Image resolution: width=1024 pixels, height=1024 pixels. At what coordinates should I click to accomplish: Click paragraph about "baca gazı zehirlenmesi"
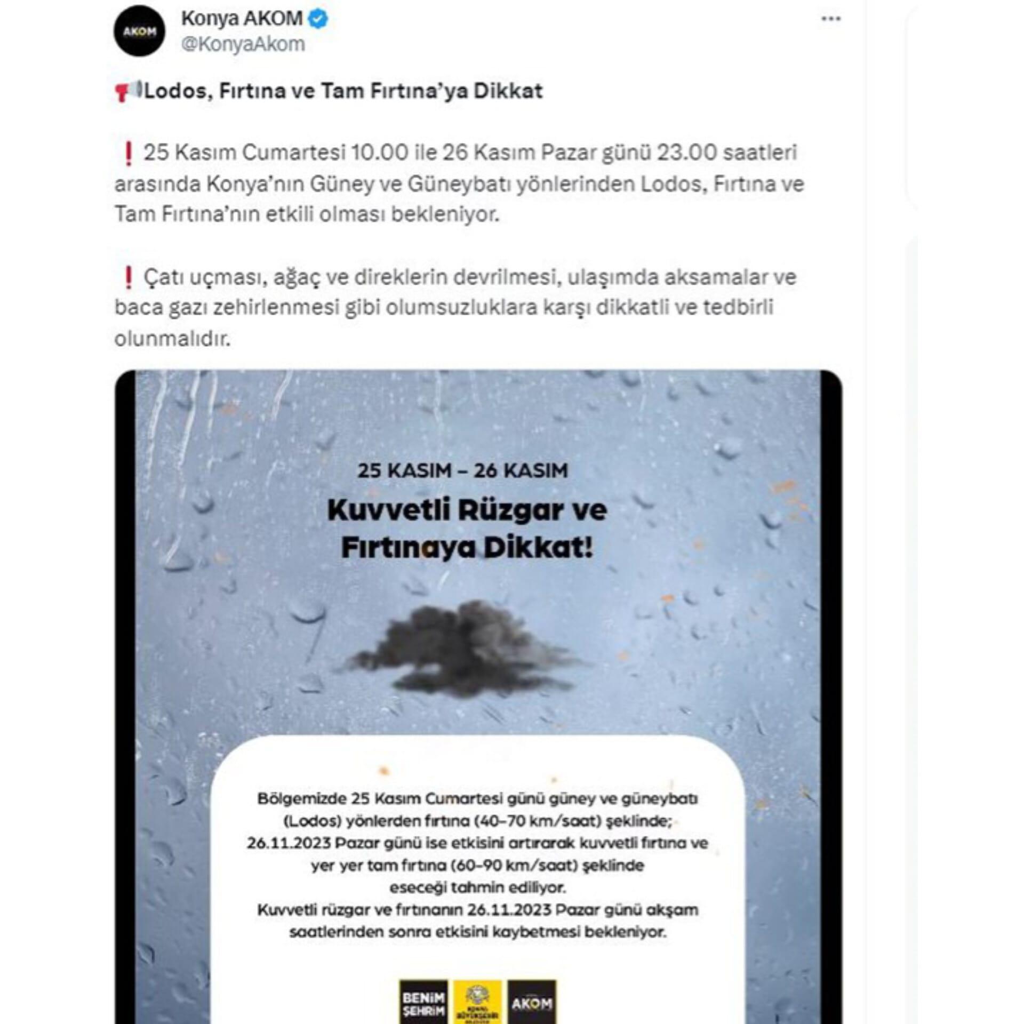click(455, 308)
